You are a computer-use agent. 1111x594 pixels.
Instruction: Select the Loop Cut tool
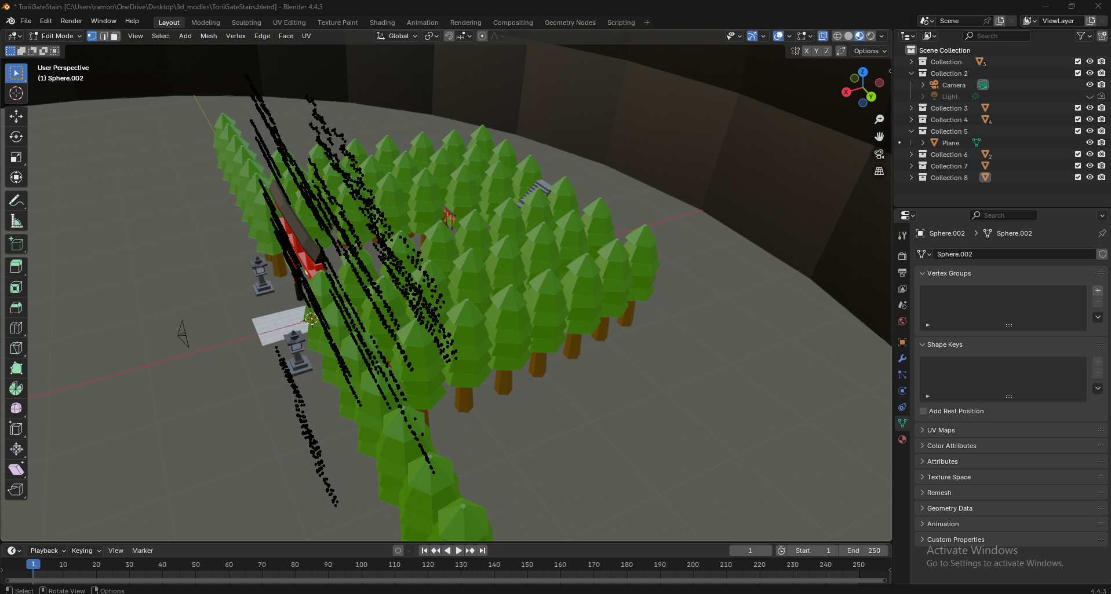16,328
